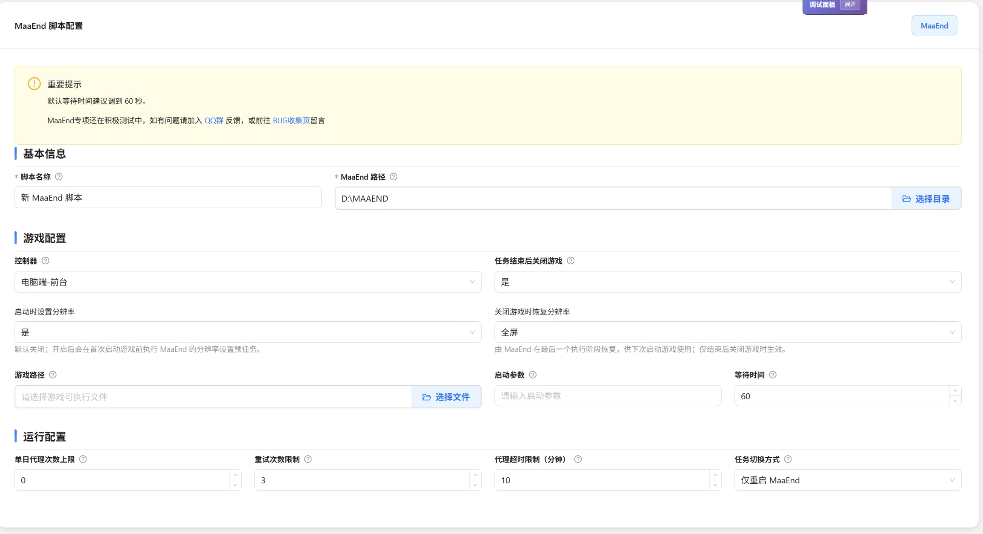Screen dimensions: 983x534
Task: Open the 关闭游戏时恢复分辨率 dropdown showing 全屏
Action: 728,332
